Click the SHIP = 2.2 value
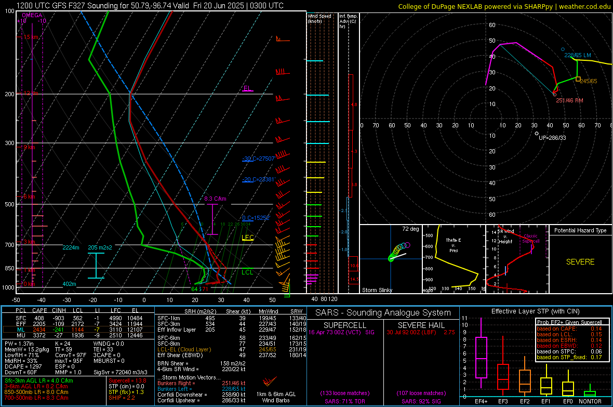 (x=122, y=398)
